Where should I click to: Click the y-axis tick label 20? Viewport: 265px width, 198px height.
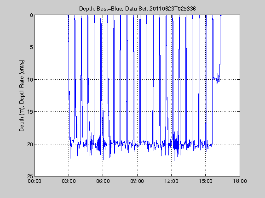click(30, 144)
